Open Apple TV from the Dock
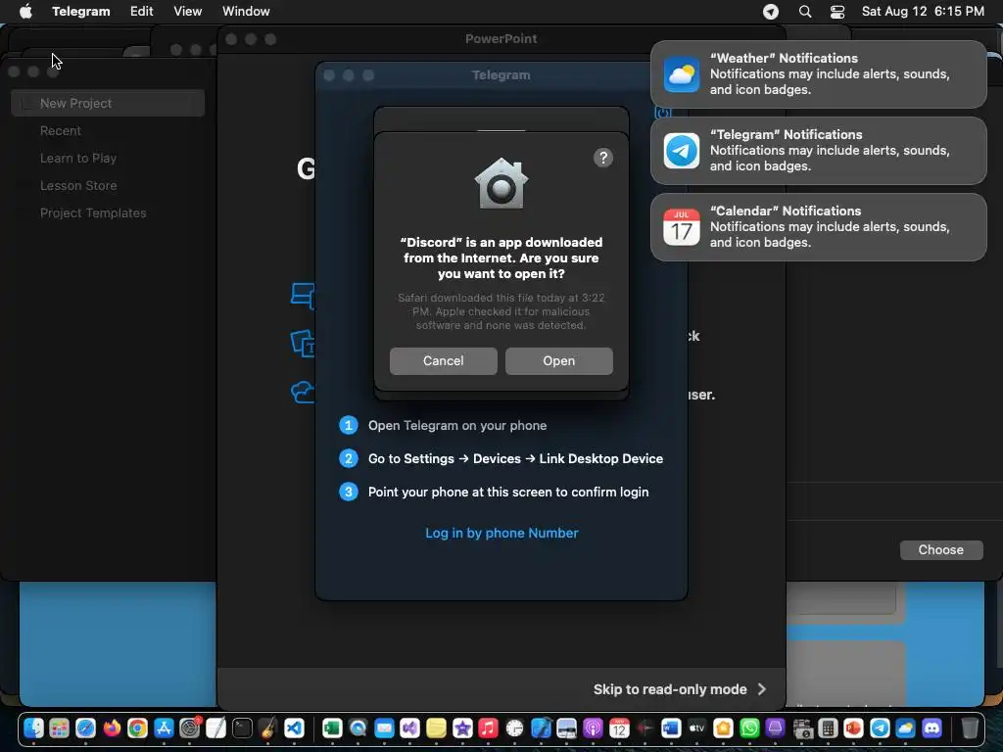The height and width of the screenshot is (752, 1003). point(696,728)
